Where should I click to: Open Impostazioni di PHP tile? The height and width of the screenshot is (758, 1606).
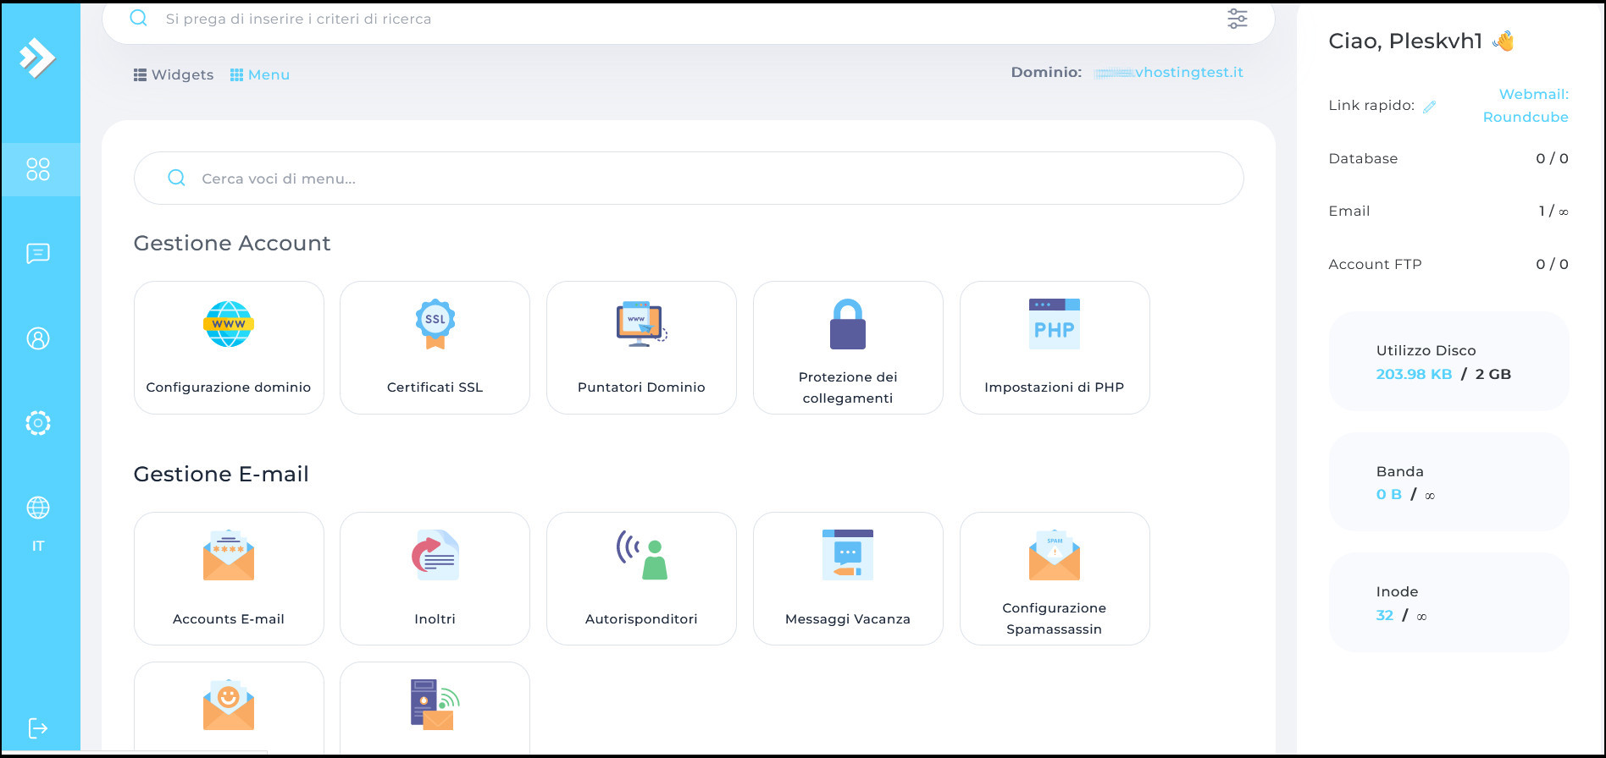(x=1055, y=348)
